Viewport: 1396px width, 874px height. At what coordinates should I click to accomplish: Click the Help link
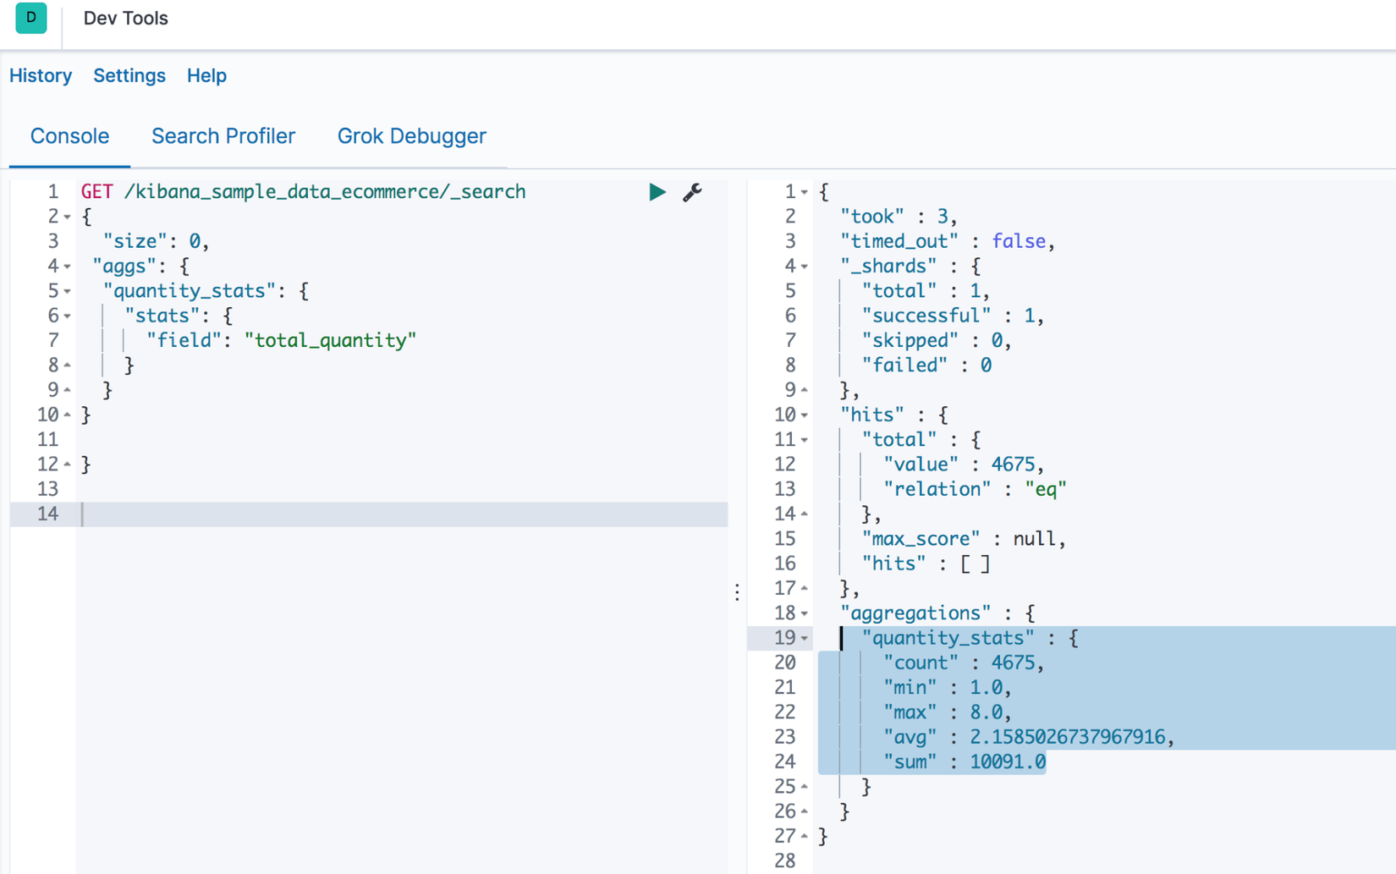206,75
